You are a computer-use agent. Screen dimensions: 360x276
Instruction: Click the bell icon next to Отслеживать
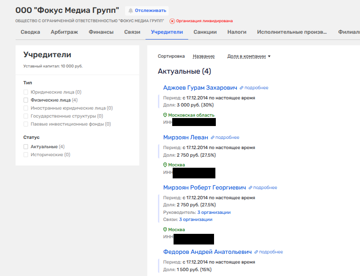(x=131, y=11)
